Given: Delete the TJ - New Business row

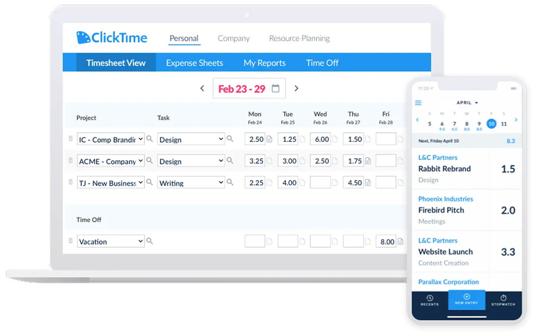Looking at the screenshot, I should click(70, 182).
